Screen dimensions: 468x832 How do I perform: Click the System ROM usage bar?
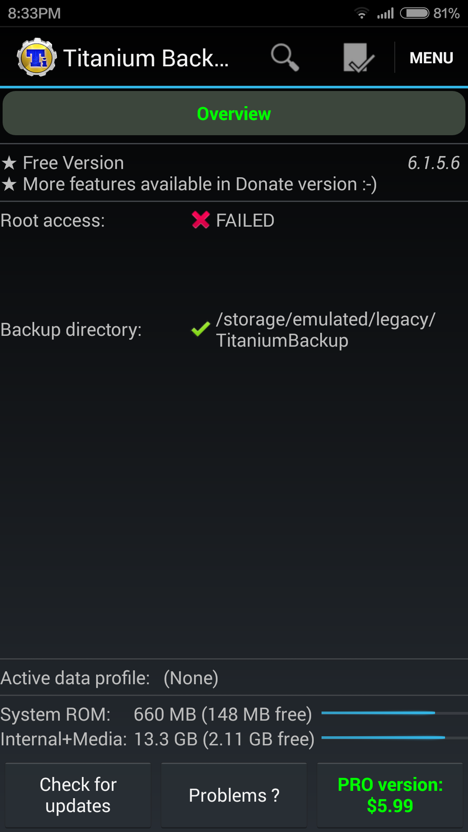click(394, 713)
